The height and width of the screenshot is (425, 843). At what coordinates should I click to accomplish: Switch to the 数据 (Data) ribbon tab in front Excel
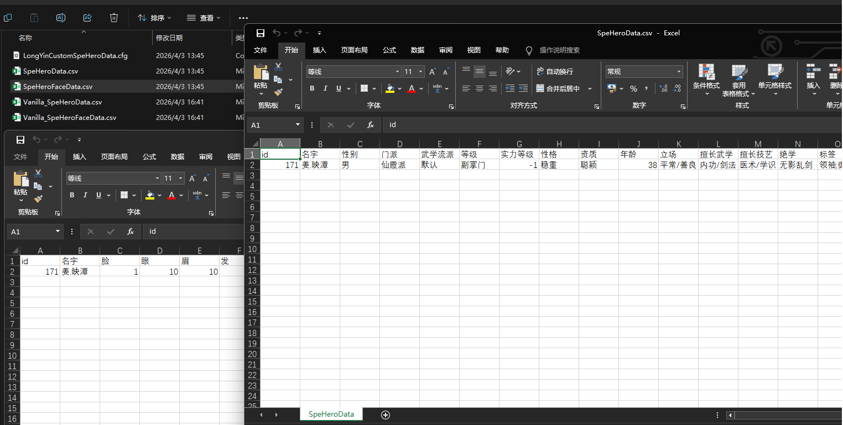[417, 50]
